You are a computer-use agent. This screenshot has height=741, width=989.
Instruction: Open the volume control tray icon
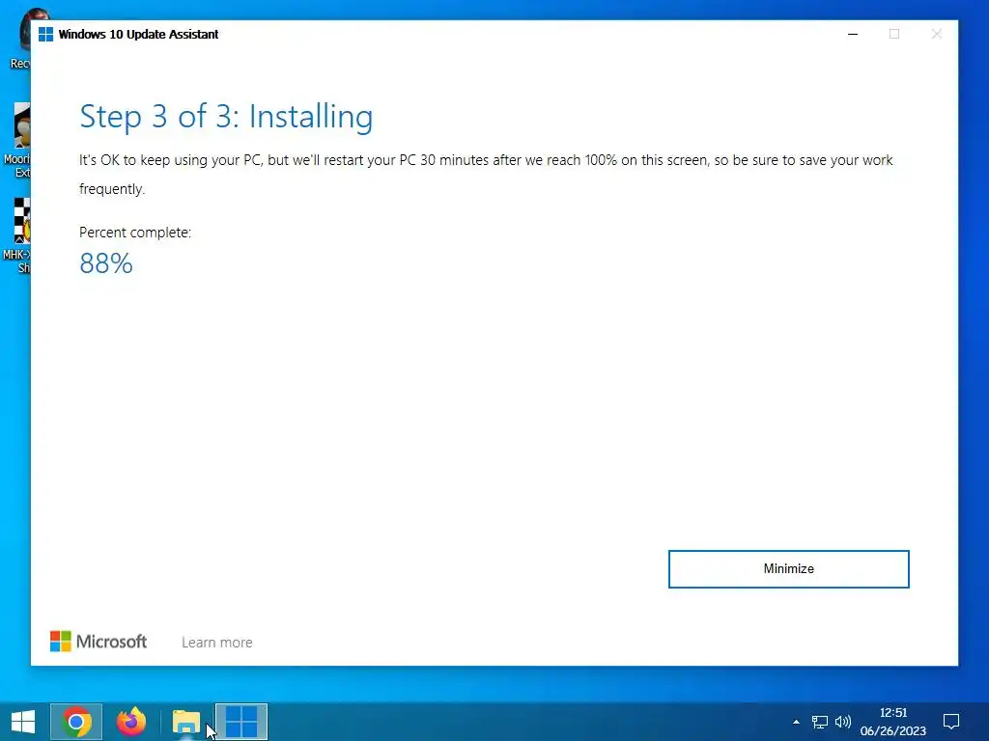click(x=842, y=722)
